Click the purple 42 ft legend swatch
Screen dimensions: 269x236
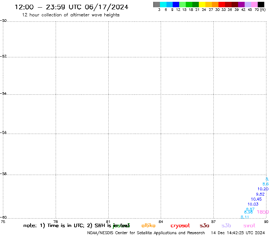[241, 4]
